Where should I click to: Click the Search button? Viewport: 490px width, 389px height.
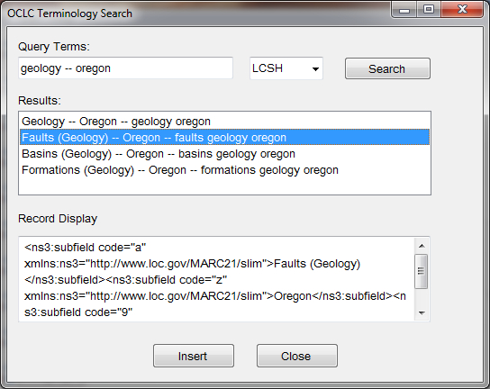387,68
